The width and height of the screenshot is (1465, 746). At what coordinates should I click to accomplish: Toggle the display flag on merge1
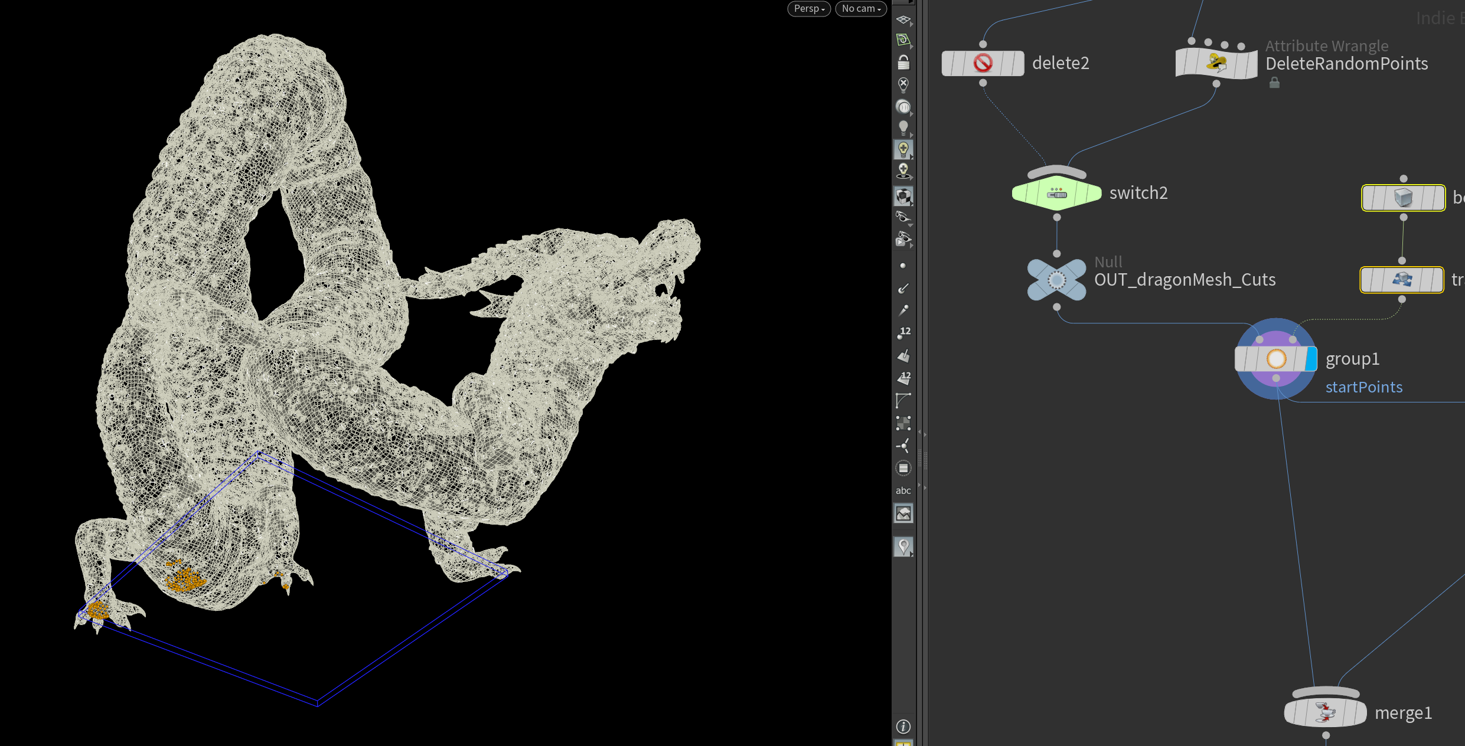click(1360, 712)
